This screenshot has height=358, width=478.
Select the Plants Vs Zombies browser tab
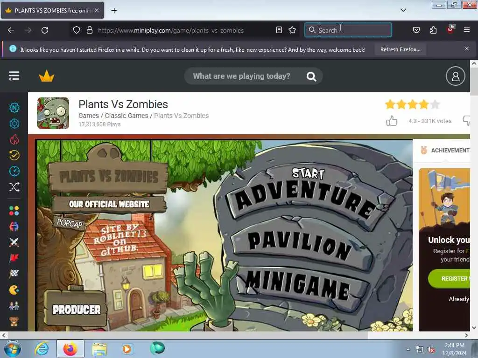52,10
